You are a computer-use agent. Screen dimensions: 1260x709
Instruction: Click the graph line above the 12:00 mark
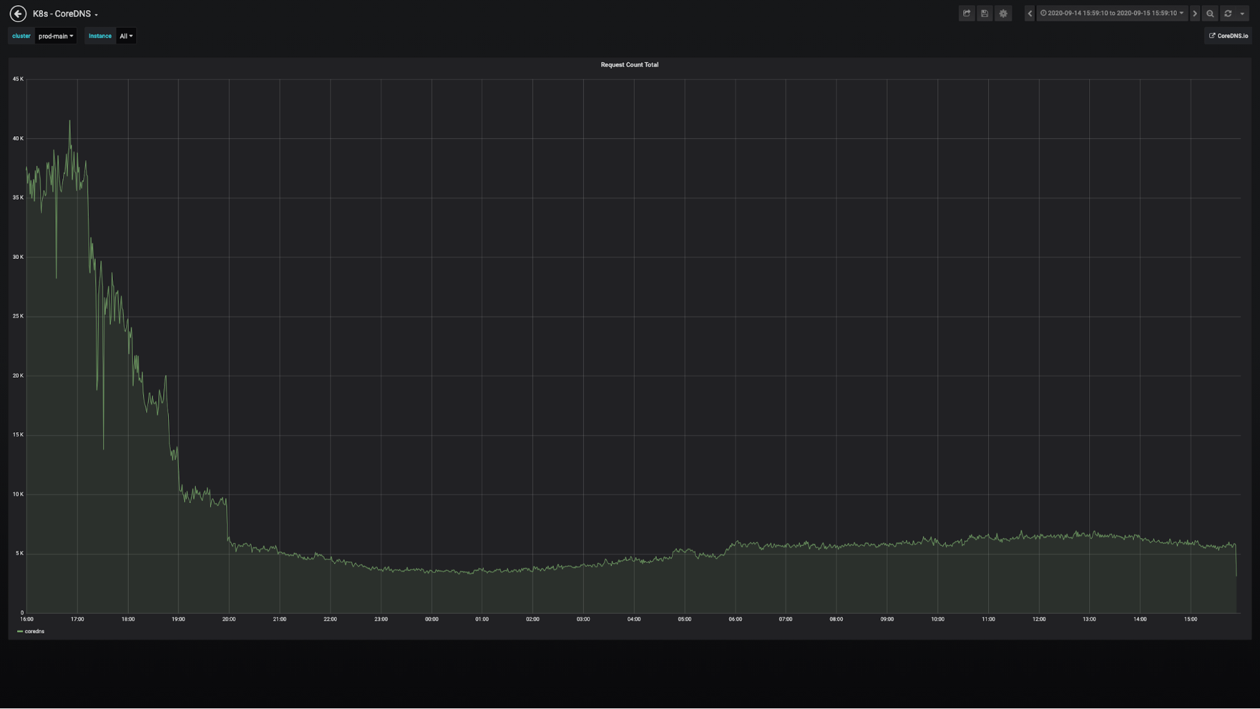tap(1039, 536)
